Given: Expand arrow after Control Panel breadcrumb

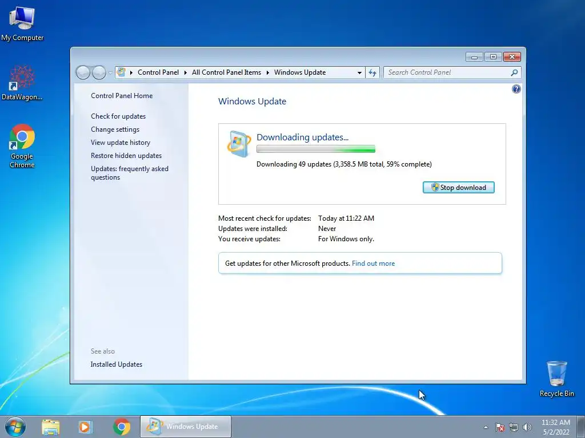Looking at the screenshot, I should (186, 72).
